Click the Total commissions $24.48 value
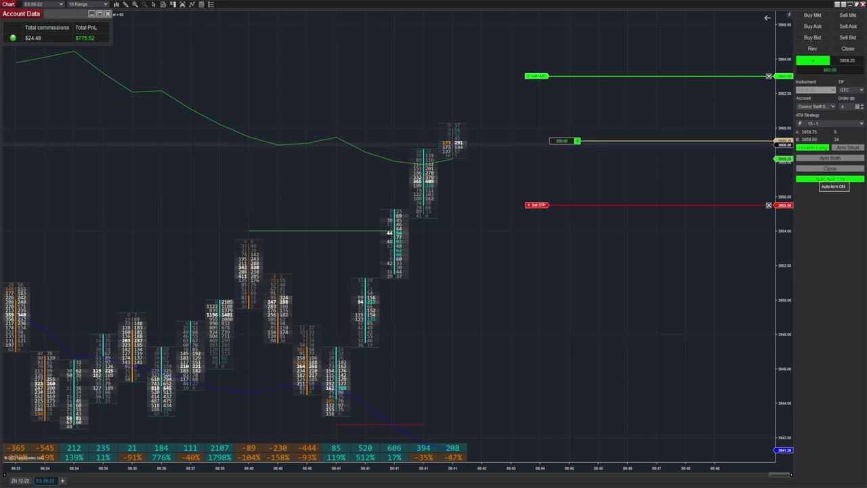Image resolution: width=867 pixels, height=488 pixels. (x=33, y=38)
